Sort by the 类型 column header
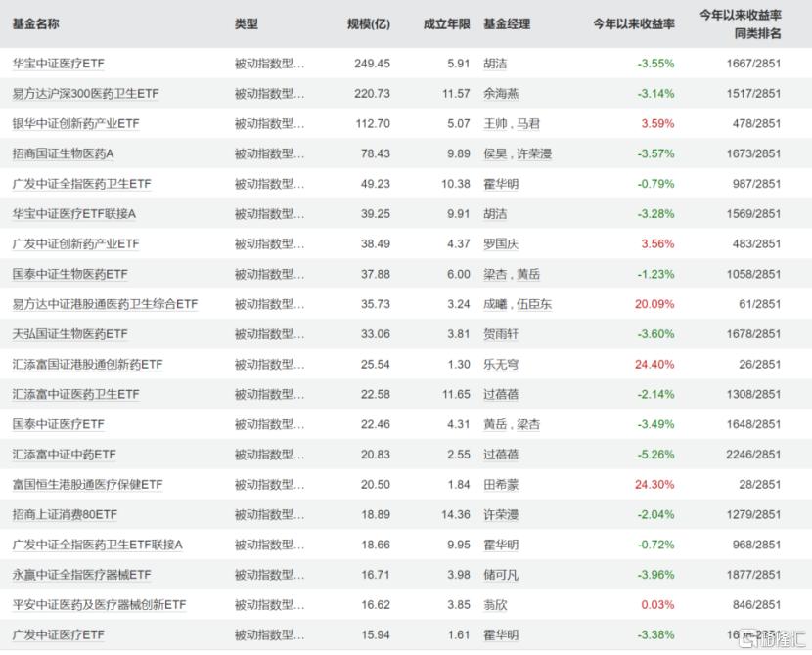 (x=246, y=23)
